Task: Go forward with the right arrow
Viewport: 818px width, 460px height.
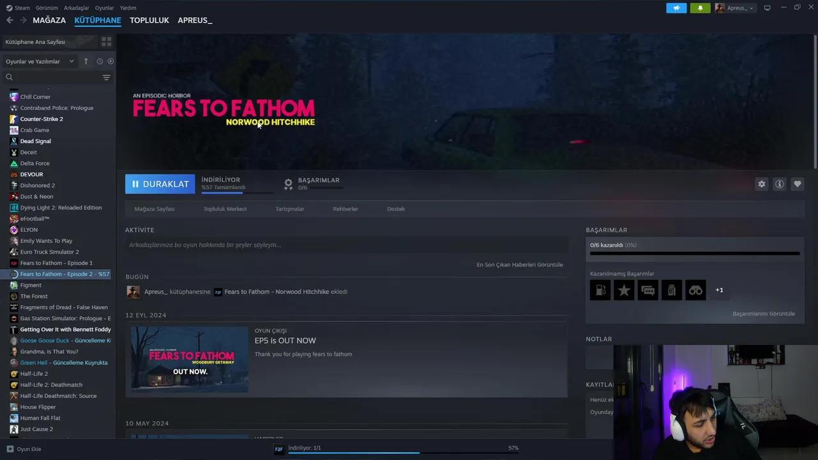Action: (x=23, y=20)
